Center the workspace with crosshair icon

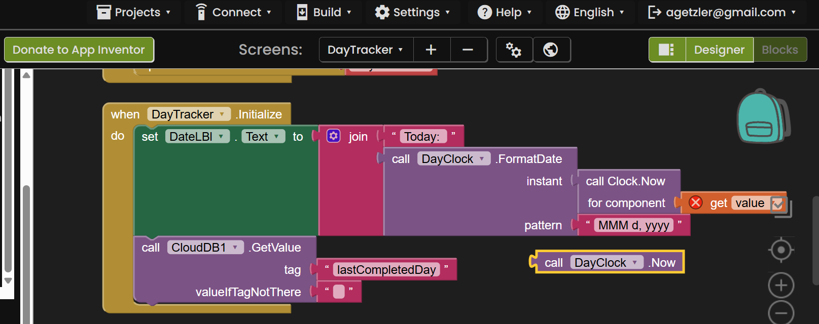click(781, 250)
